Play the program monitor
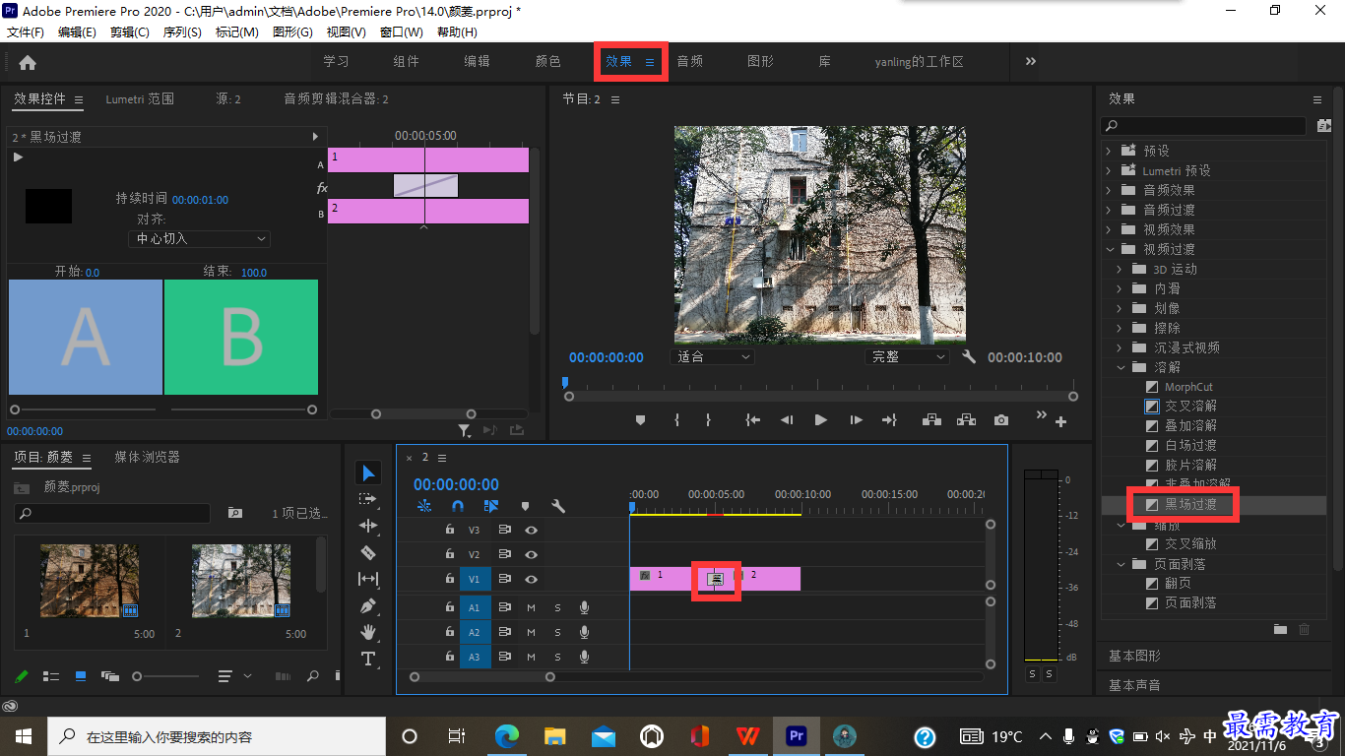The width and height of the screenshot is (1345, 756). [x=821, y=420]
